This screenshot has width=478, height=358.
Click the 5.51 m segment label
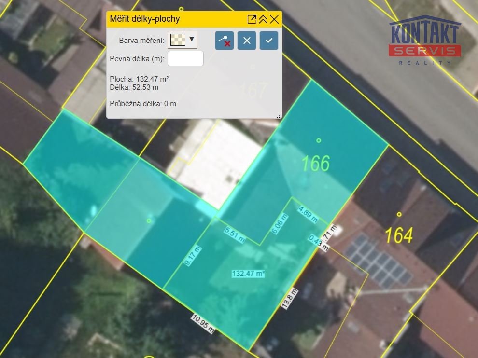[235, 234]
